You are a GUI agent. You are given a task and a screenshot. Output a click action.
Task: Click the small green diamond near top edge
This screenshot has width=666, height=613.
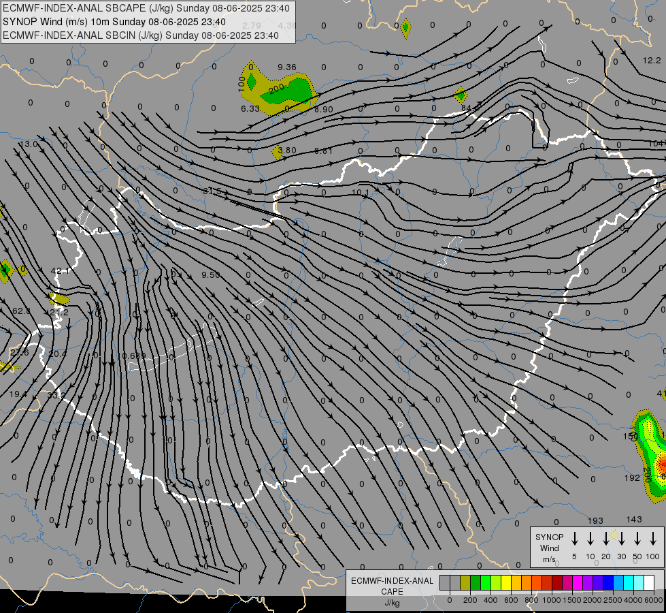pyautogui.click(x=405, y=28)
